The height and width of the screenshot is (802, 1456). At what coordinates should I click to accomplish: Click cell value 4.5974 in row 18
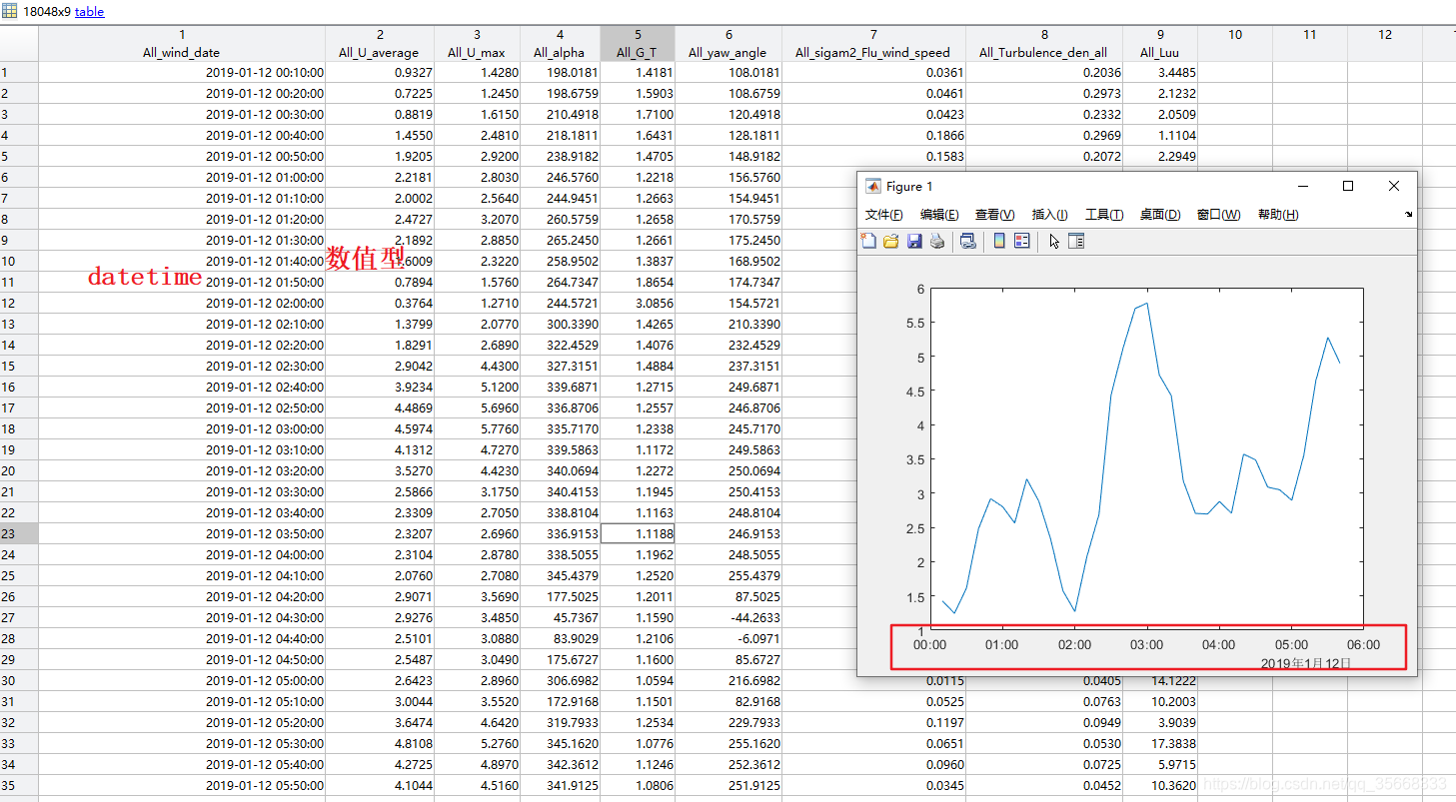point(380,428)
